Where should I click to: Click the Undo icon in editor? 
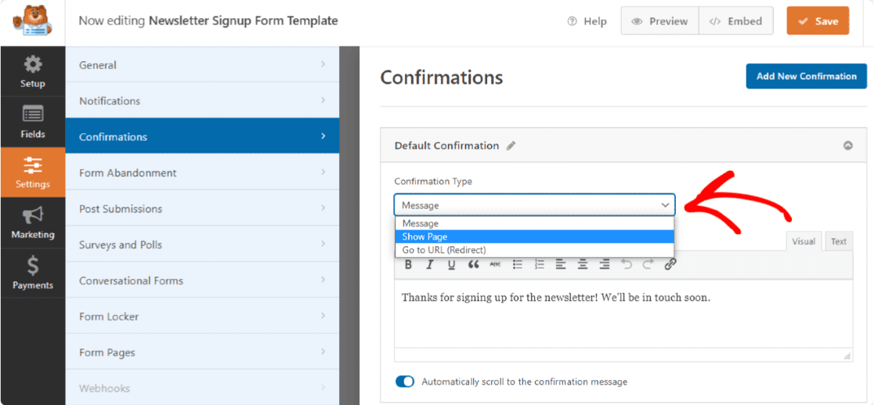[x=627, y=265]
